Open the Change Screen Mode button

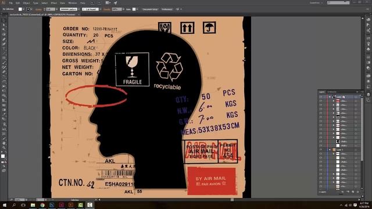pos(4,170)
